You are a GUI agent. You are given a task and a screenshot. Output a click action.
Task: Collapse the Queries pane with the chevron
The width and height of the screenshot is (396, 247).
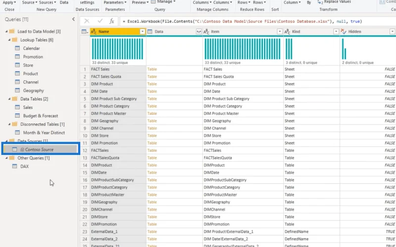pyautogui.click(x=73, y=19)
